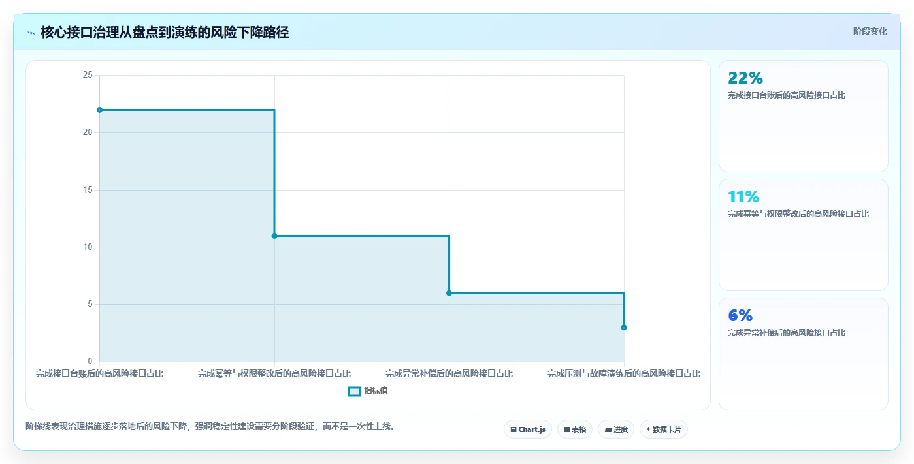Viewport: 914px width, 464px height.
Task: Click the y-axis tick label 25
Action: 88,75
